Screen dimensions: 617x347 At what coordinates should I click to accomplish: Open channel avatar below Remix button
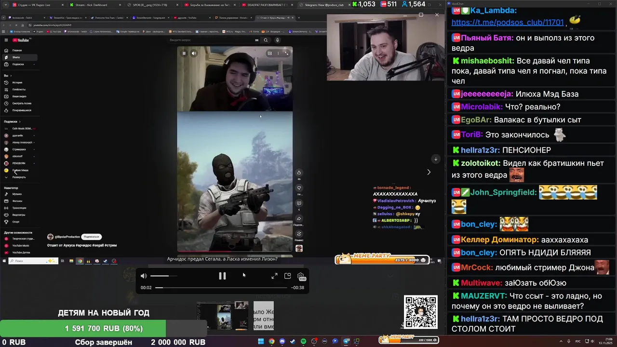coord(299,249)
